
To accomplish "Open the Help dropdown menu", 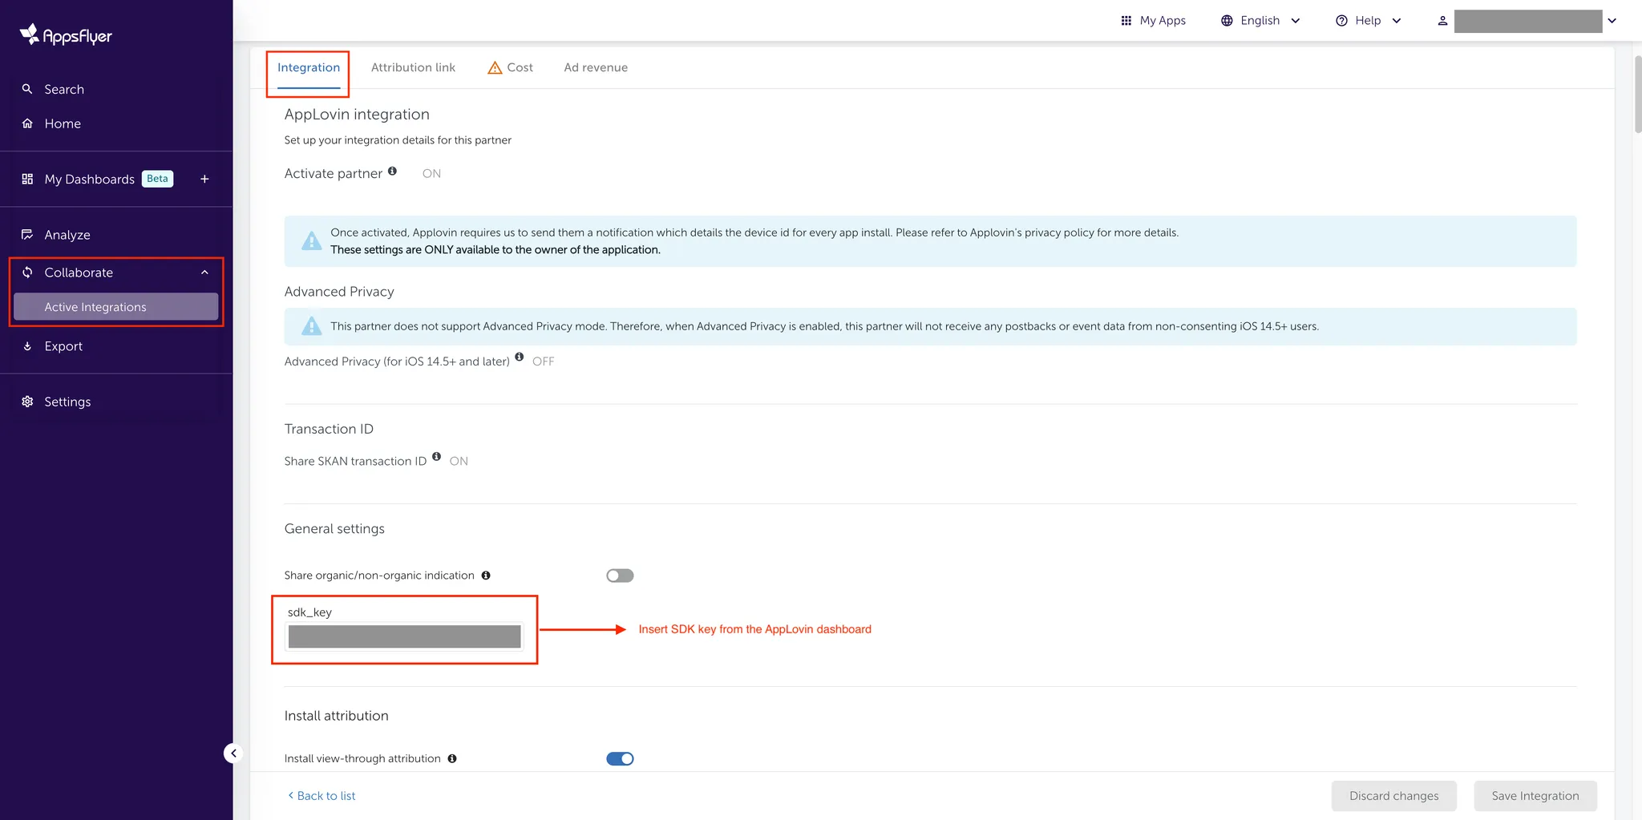I will (x=1369, y=21).
